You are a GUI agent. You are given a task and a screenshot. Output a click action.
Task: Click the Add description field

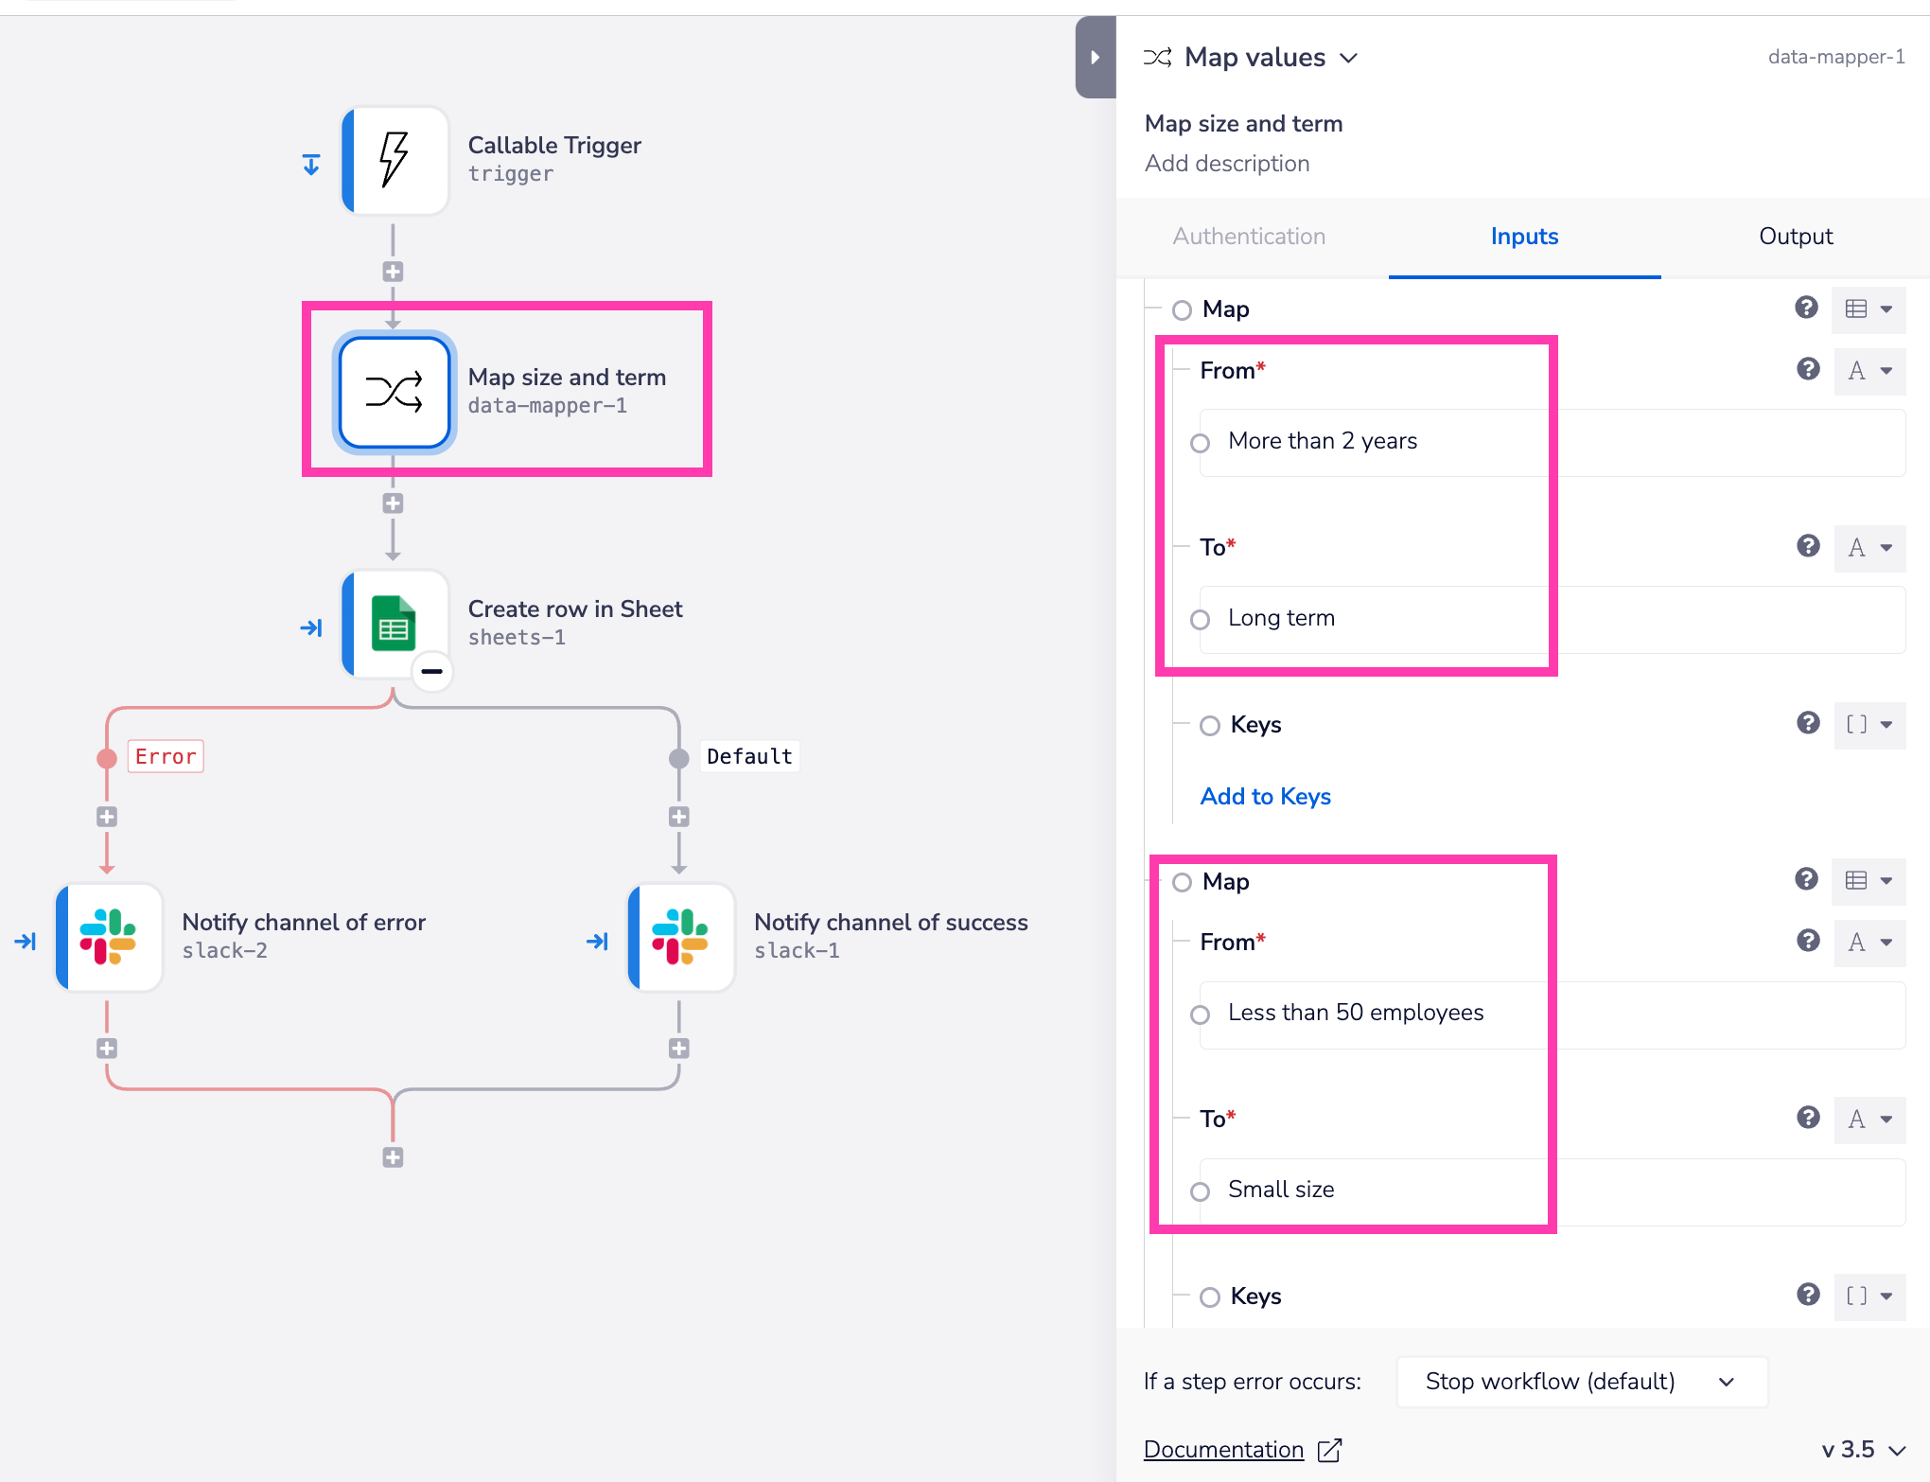[1227, 163]
